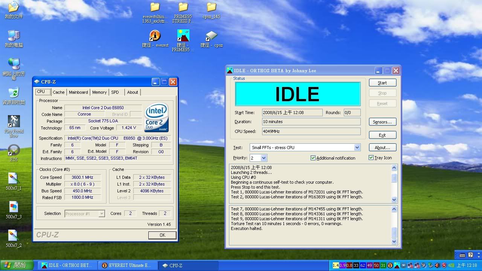This screenshot has width=482, height=271.
Task: Click the Start Time field
Action: click(292, 113)
